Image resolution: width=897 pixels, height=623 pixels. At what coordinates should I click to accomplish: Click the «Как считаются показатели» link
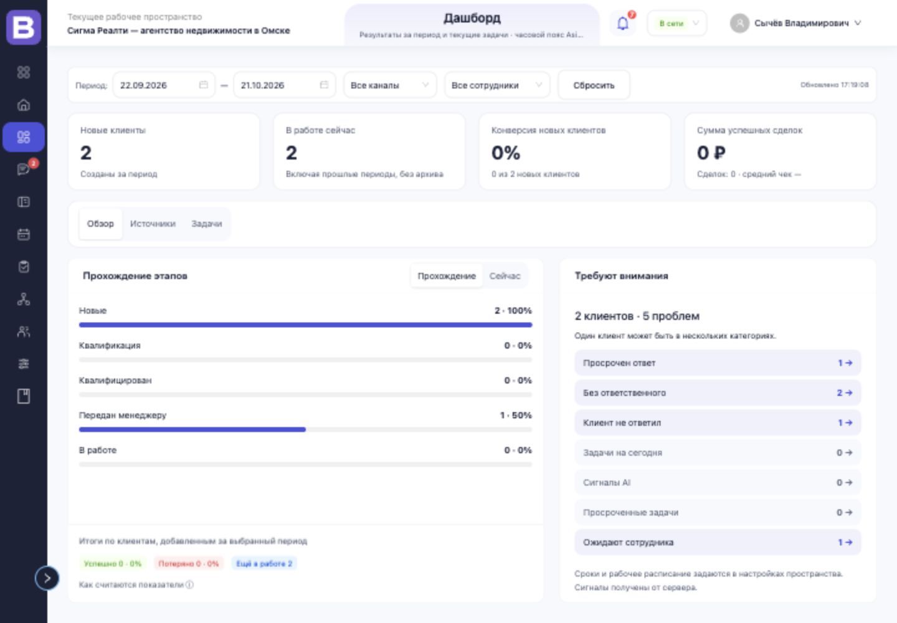coord(131,584)
